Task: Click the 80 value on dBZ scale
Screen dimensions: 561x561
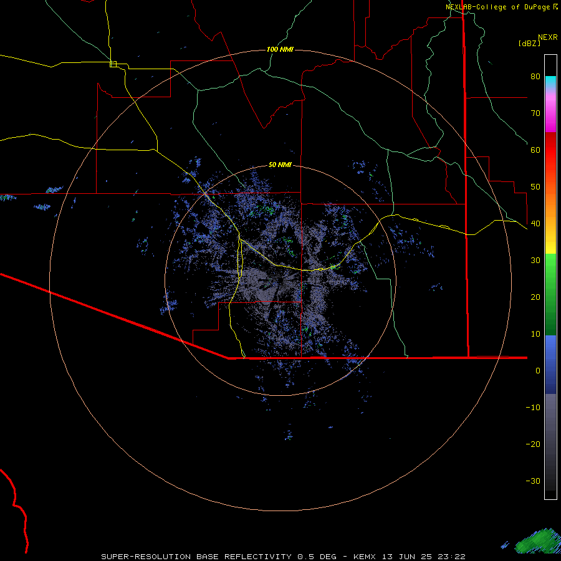Action: point(535,77)
